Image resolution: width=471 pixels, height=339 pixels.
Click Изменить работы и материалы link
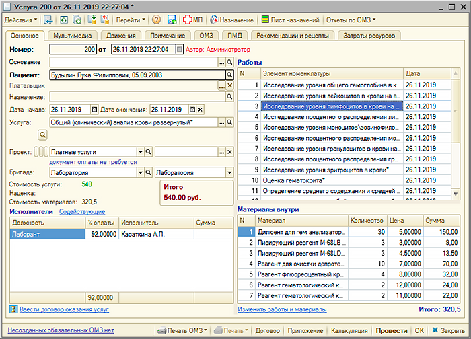pos(282,309)
